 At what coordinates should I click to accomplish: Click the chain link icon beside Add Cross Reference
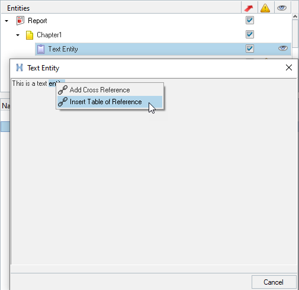pyautogui.click(x=63, y=90)
